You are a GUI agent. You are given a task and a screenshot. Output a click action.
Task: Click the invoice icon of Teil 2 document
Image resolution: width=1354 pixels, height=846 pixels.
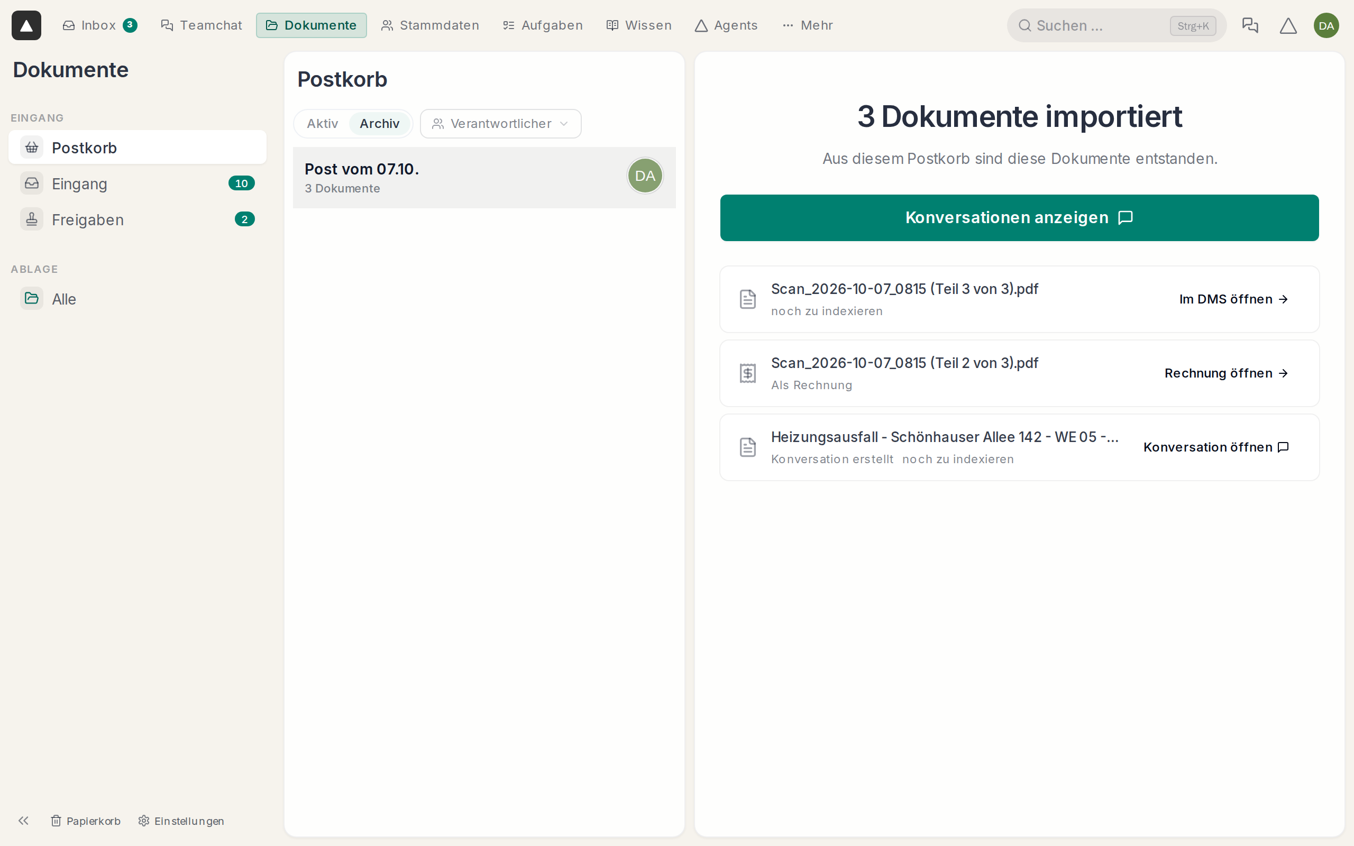coord(747,373)
